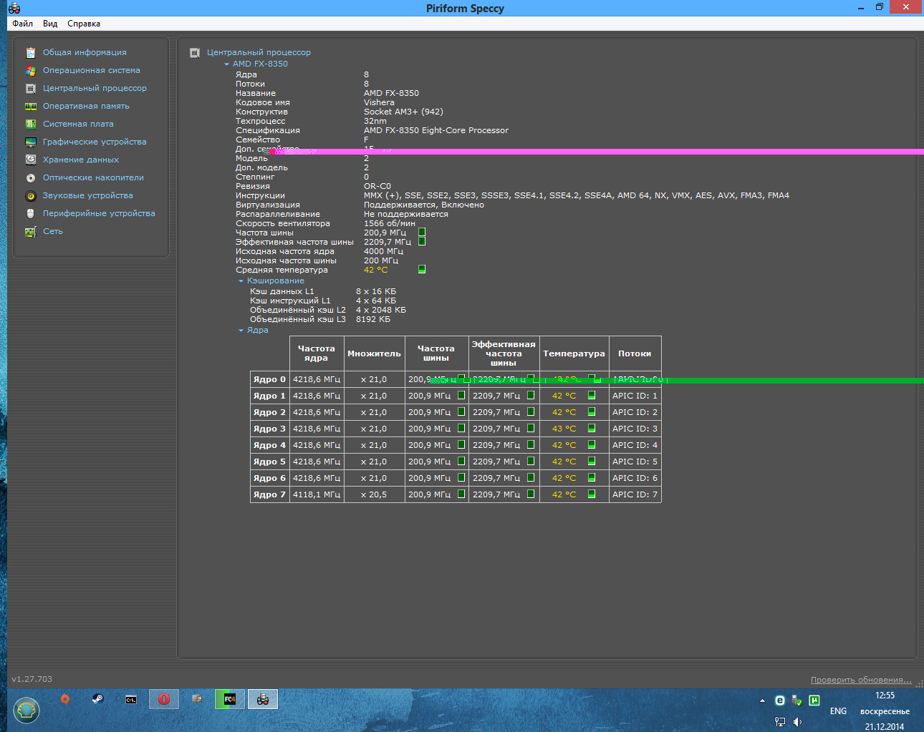Click the 1566 об/мин fan speed value
The width and height of the screenshot is (924, 732).
[x=390, y=223]
